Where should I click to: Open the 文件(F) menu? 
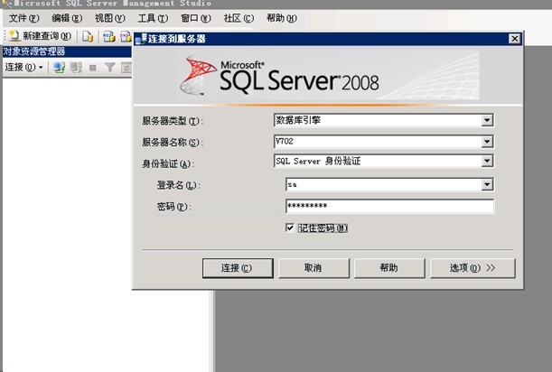coord(23,18)
